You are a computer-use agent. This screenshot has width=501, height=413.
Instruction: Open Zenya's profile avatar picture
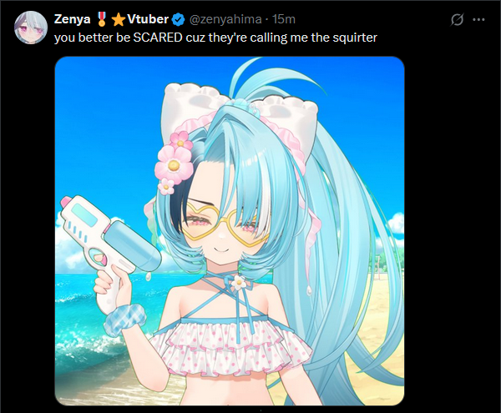click(x=31, y=28)
